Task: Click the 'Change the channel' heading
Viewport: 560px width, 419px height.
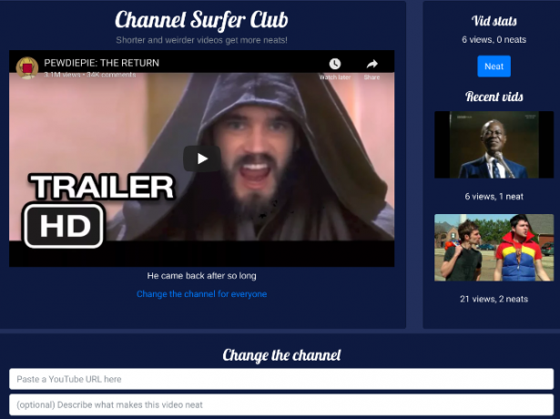Action: pyautogui.click(x=281, y=355)
